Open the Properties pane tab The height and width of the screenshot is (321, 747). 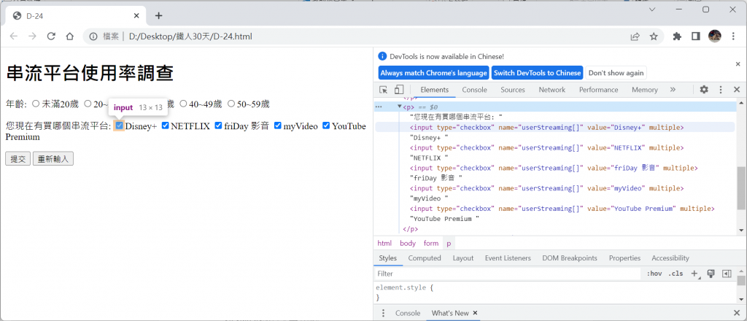[624, 258]
